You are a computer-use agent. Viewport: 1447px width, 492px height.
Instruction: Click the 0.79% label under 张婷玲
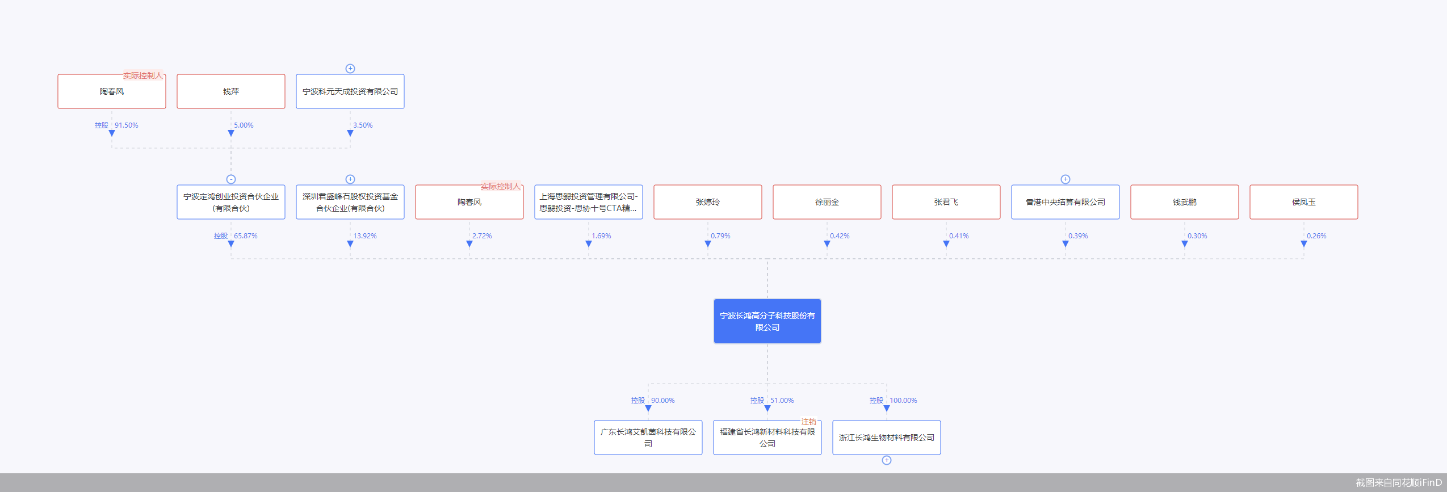point(721,236)
